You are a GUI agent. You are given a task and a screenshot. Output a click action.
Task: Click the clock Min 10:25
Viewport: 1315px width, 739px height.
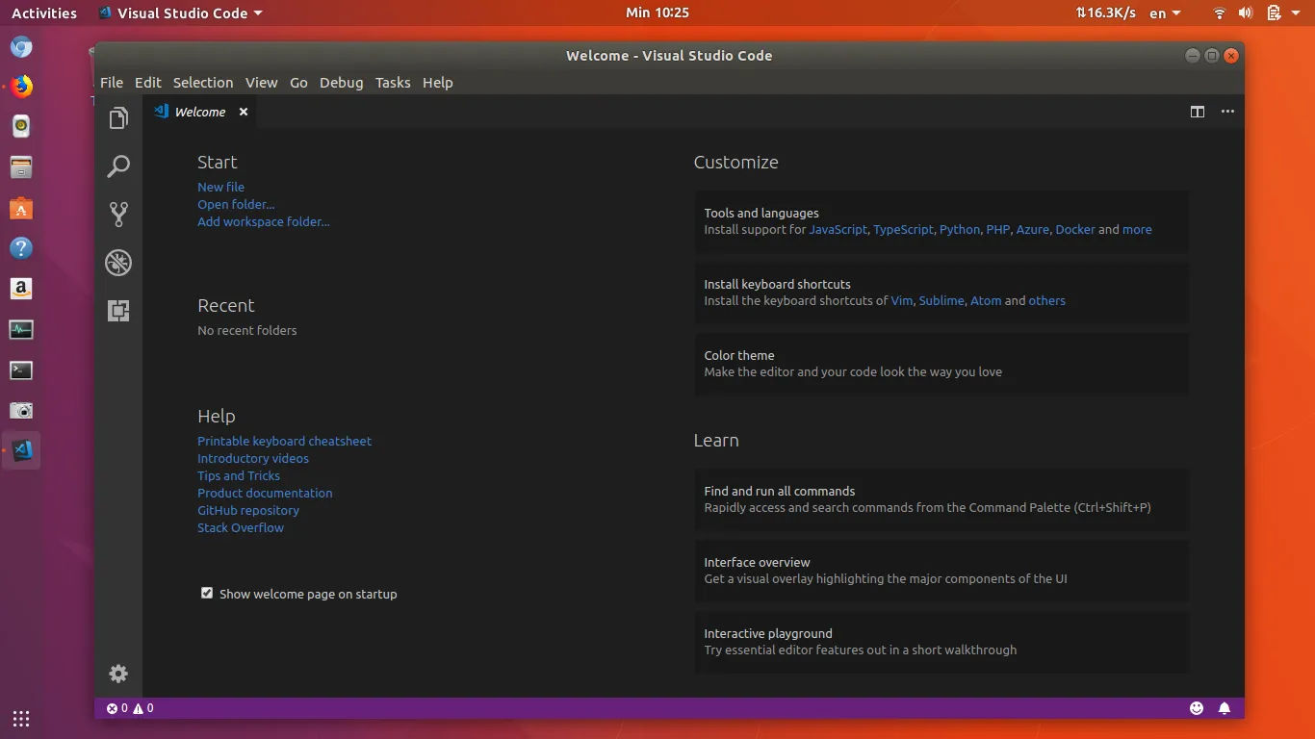[657, 13]
